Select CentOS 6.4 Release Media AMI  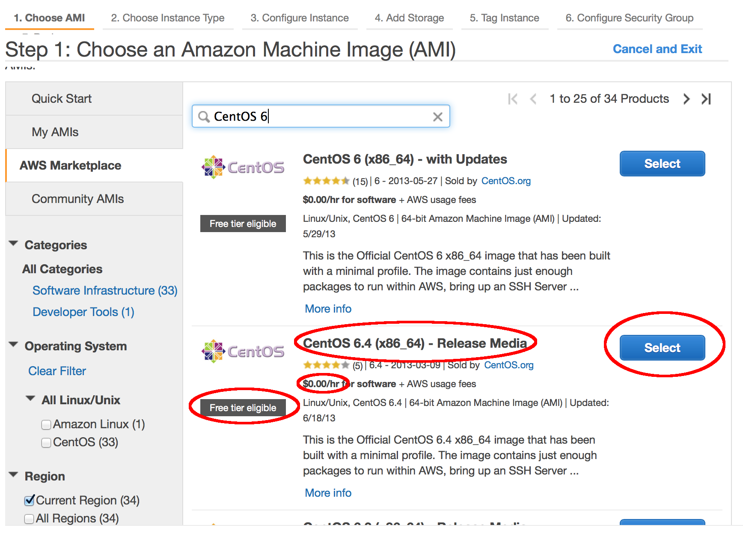click(x=662, y=348)
